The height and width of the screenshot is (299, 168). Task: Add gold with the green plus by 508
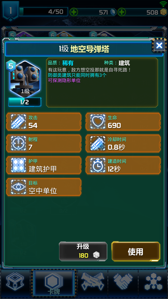pyautogui.click(x=122, y=12)
